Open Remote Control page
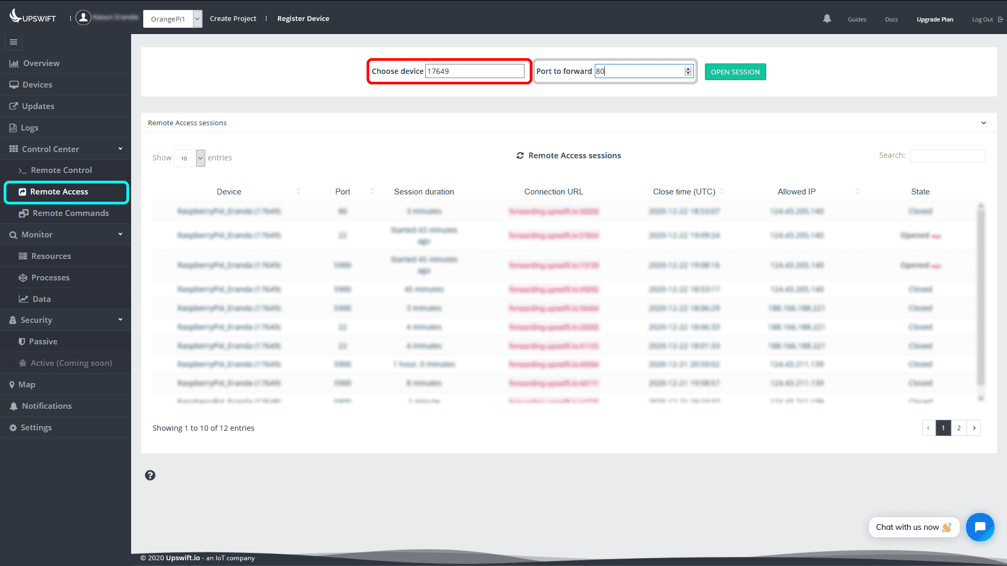 coord(61,170)
